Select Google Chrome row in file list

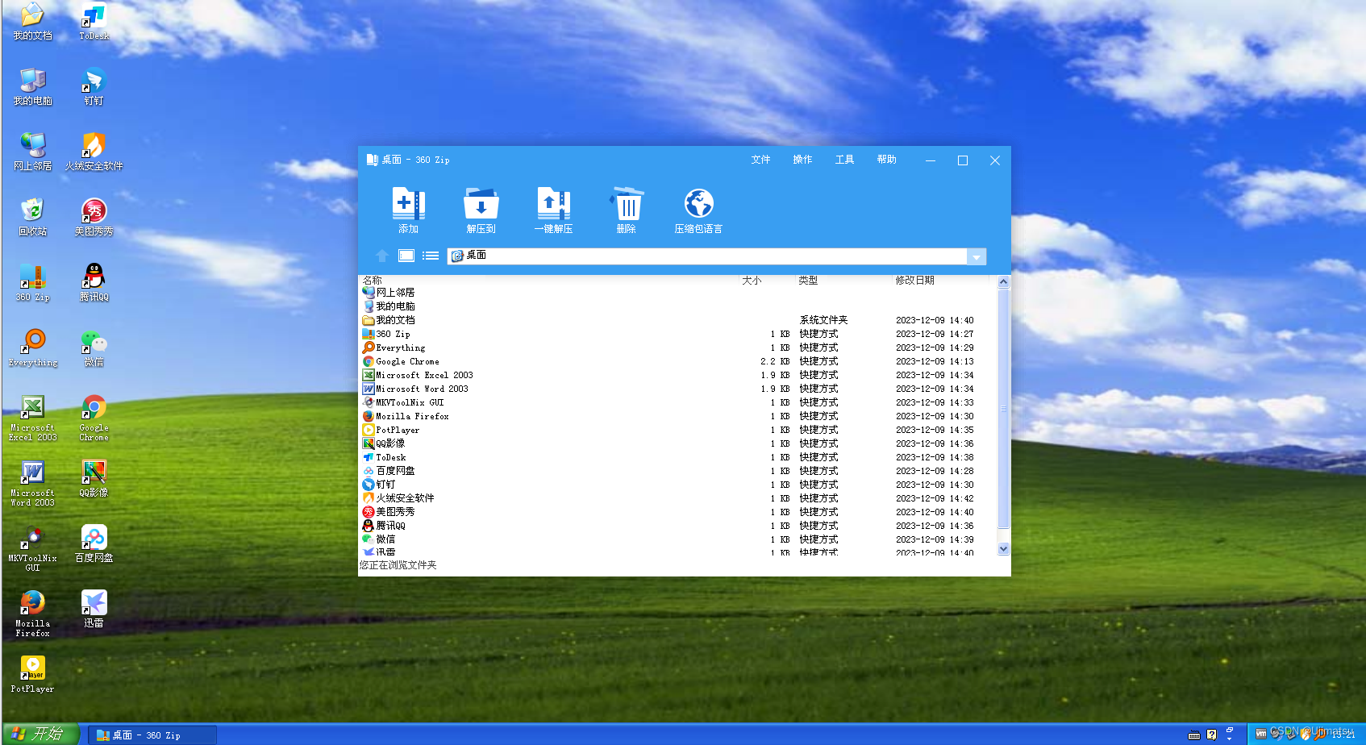(677, 361)
